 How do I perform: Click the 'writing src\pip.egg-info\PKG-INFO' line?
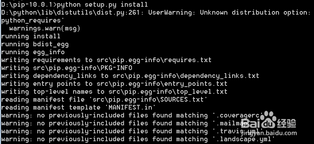(x=67, y=68)
